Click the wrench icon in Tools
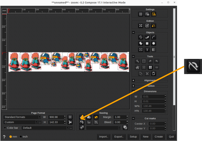This screenshot has width=202, height=141. 137,61
